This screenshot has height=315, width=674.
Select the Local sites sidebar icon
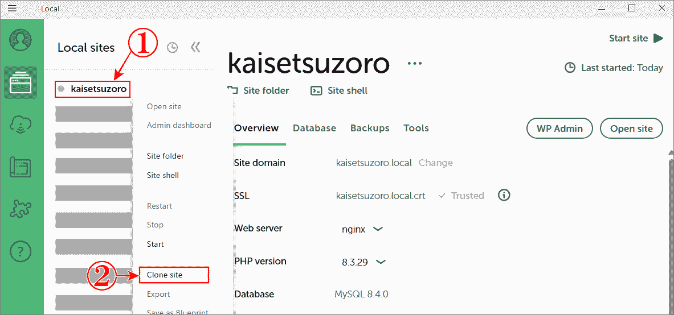(21, 83)
